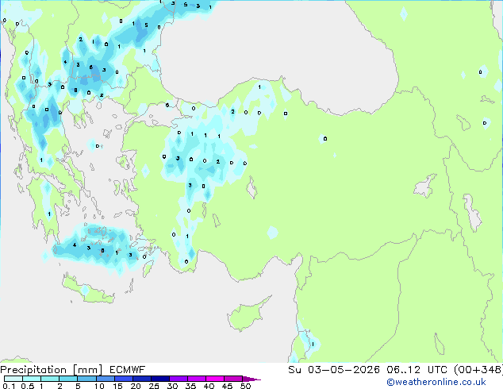This screenshot has height=389, width=503.
Task: Click the 0.5–1 mm legend color box
Action: (x=32, y=379)
